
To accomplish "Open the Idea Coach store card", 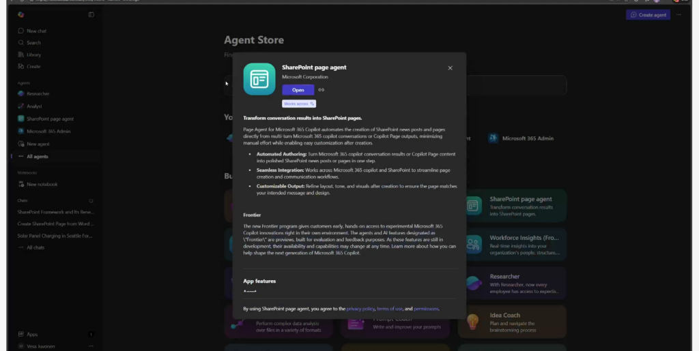I will (x=512, y=322).
